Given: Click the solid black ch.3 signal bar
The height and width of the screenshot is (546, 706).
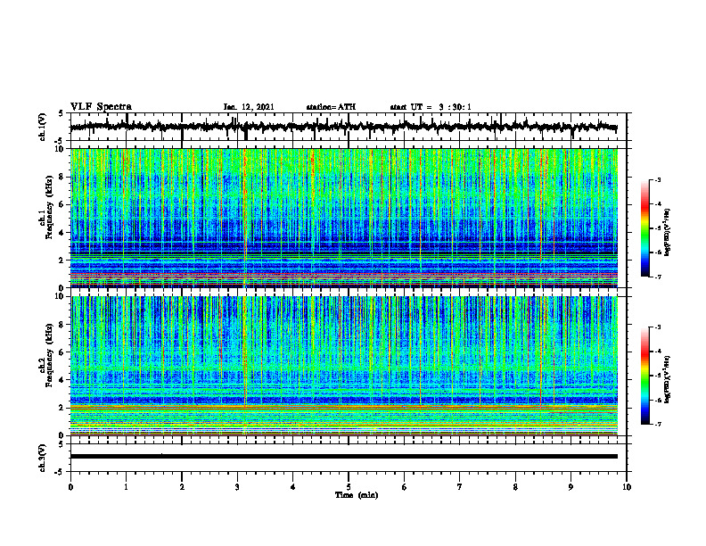Looking at the screenshot, I should point(344,457).
